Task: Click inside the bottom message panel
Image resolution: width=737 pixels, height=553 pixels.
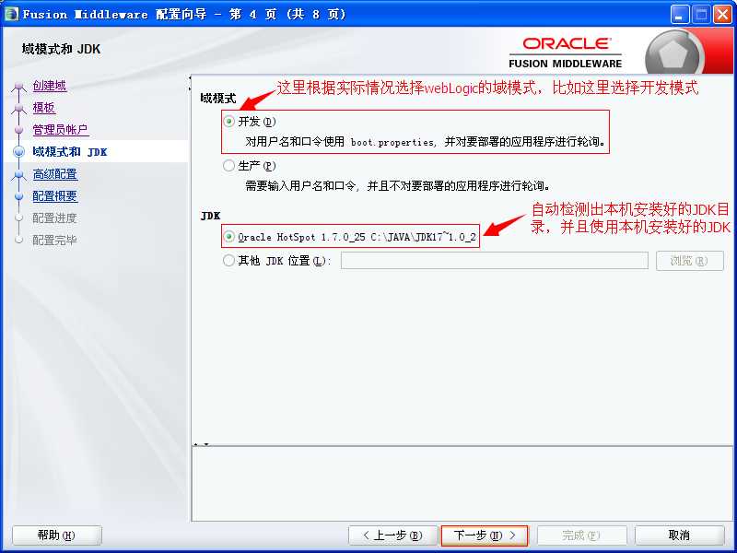Action: coord(462,483)
